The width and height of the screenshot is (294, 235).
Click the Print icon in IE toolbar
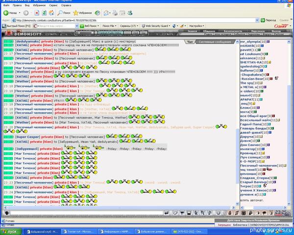115,13
